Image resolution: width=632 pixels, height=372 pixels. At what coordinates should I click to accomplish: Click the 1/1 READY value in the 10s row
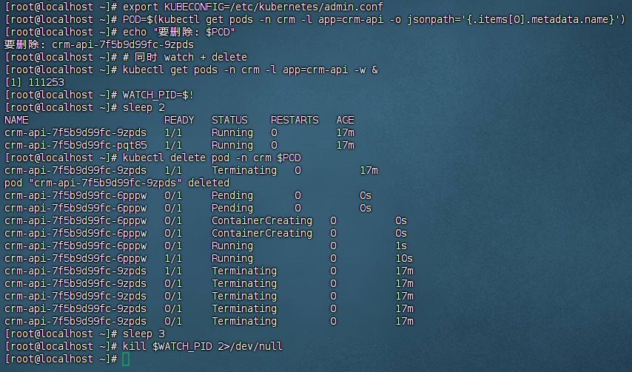pyautogui.click(x=173, y=258)
